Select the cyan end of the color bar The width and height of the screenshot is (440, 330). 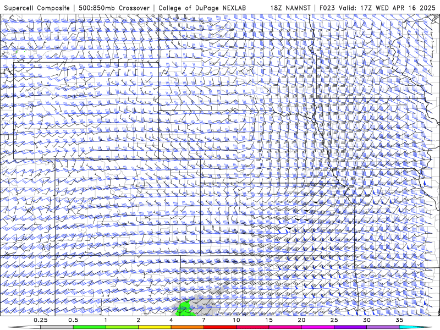point(415,327)
